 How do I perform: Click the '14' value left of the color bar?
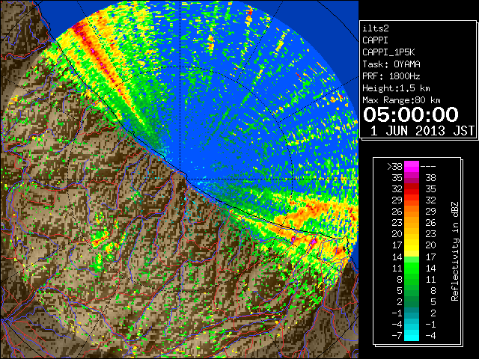397,257
